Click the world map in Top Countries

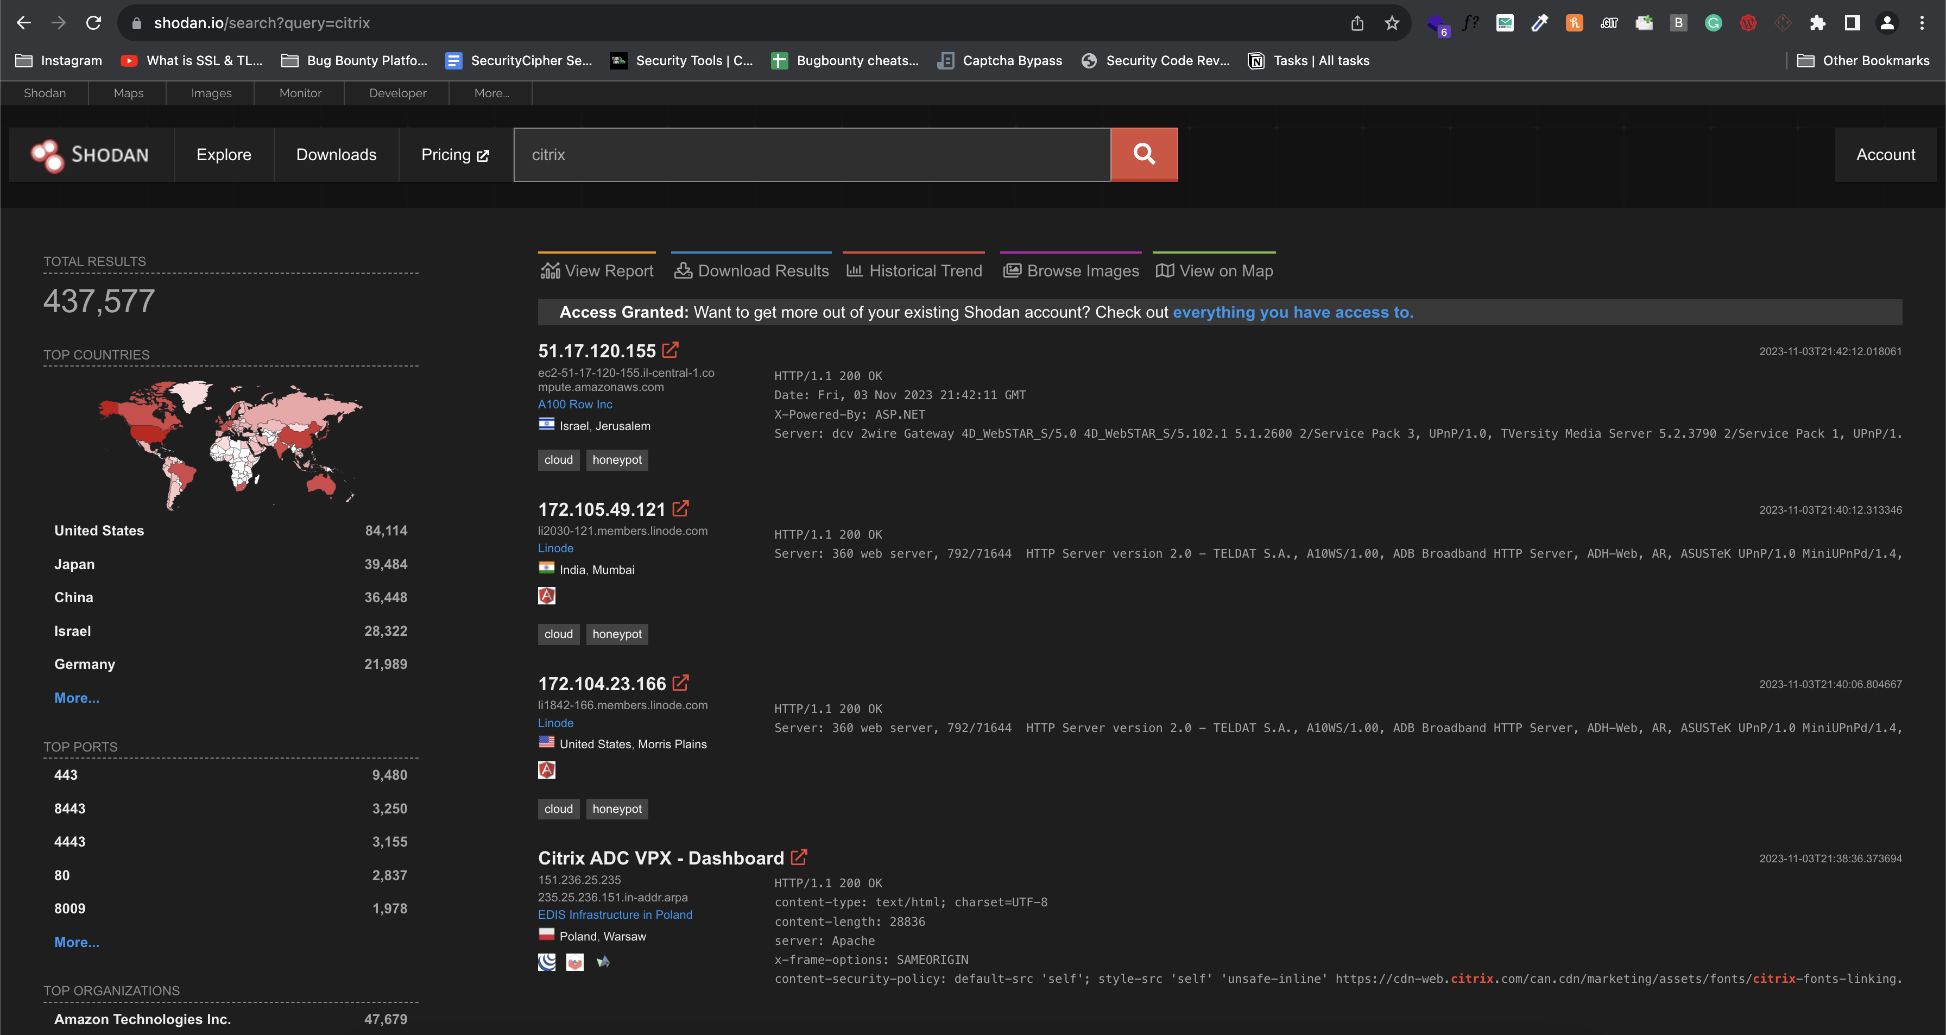coord(230,445)
